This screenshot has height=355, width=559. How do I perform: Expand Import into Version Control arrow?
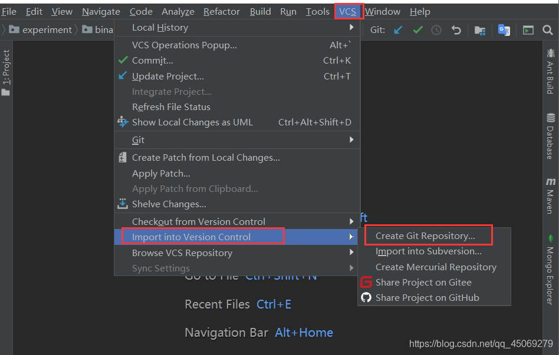click(351, 237)
